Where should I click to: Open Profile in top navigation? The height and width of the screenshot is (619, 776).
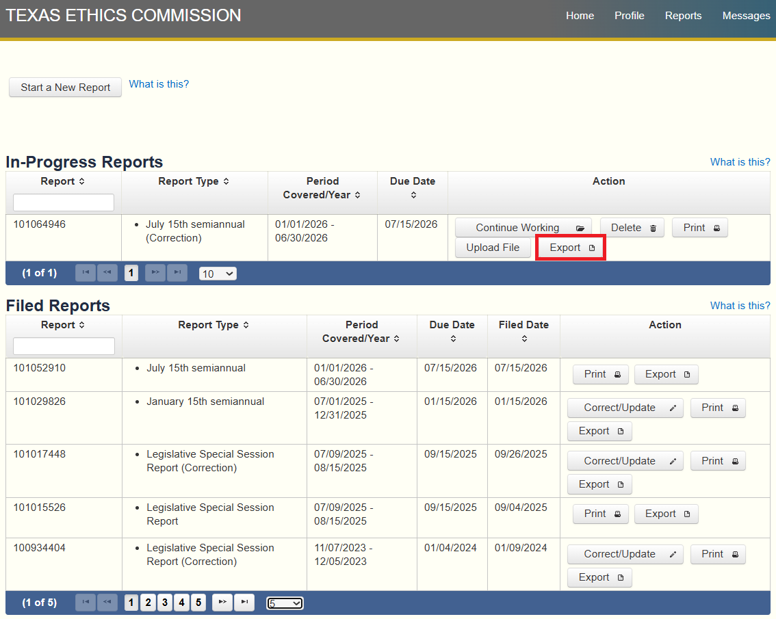[x=629, y=16]
